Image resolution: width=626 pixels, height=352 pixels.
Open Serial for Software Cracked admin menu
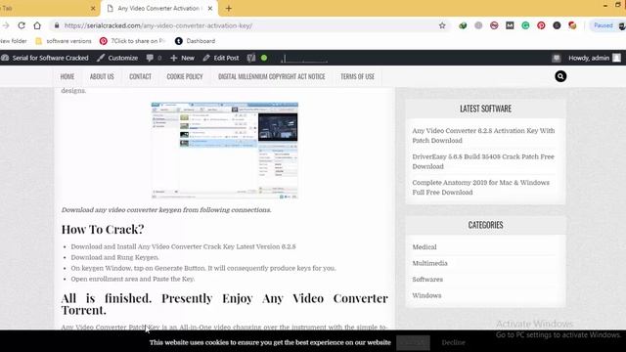coord(45,58)
